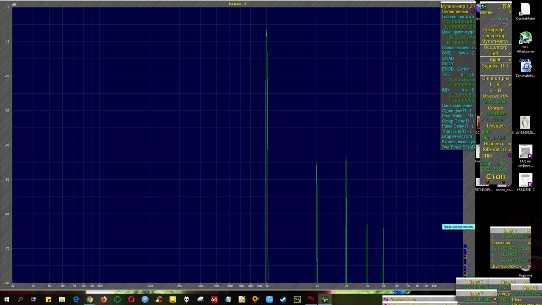This screenshot has width=542, height=305.
Task: Switch to the active oscilloscope app in taskbar
Action: (x=325, y=299)
